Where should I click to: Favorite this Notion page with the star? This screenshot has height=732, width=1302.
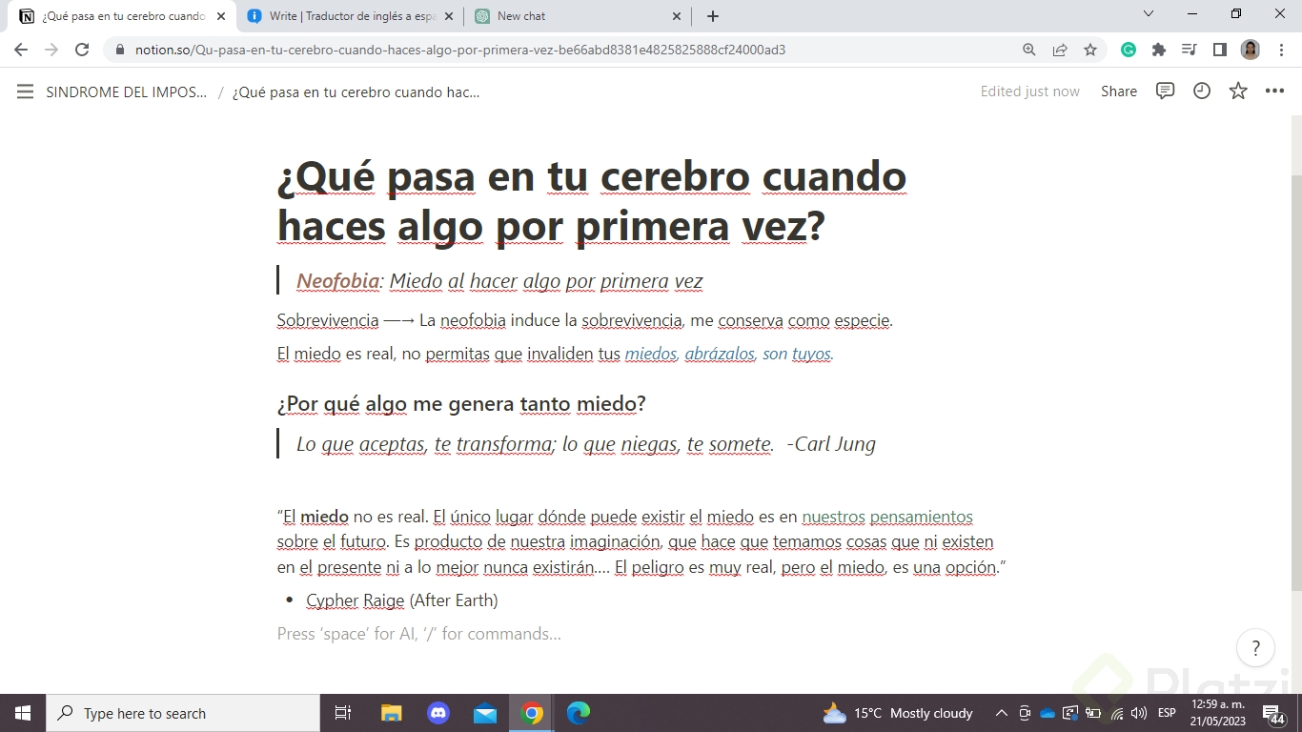pos(1238,91)
